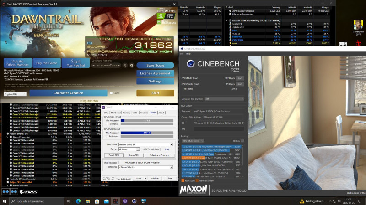Click Windows taskbar search box
Image resolution: width=366 pixels, height=205 pixels.
(37, 201)
